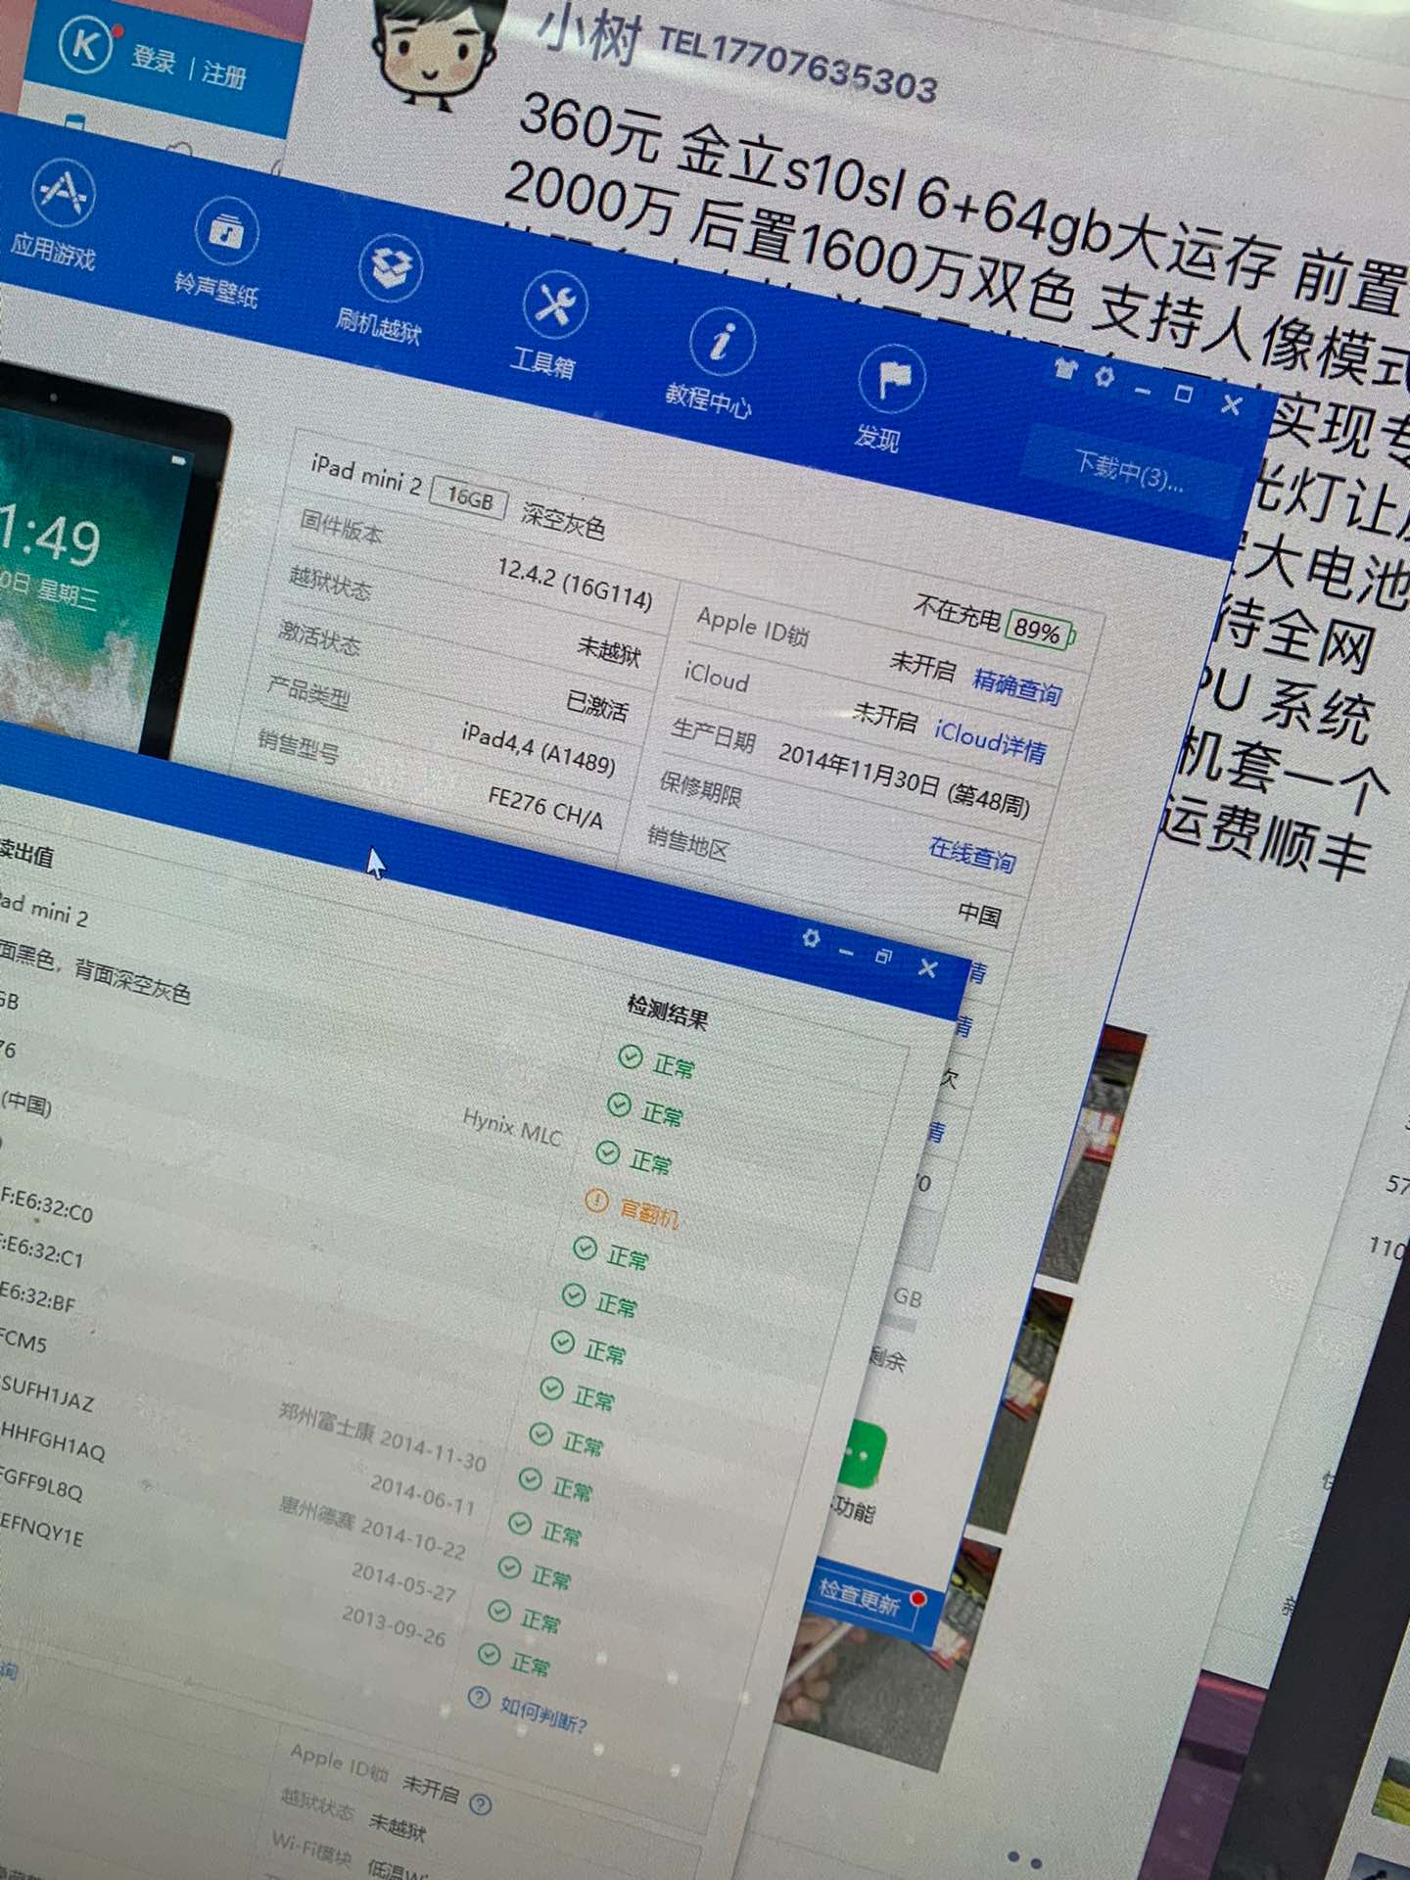Open settings gear in main window title bar

point(1104,376)
